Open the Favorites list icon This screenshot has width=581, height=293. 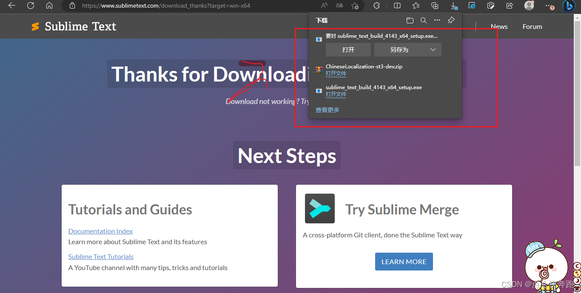[416, 6]
